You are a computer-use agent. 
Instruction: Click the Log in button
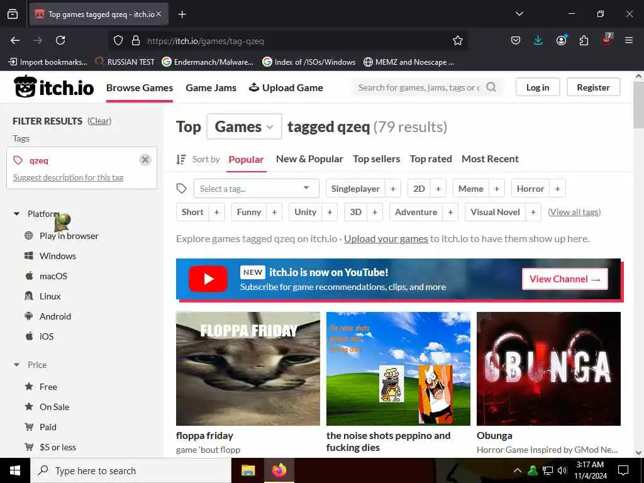pyautogui.click(x=538, y=87)
